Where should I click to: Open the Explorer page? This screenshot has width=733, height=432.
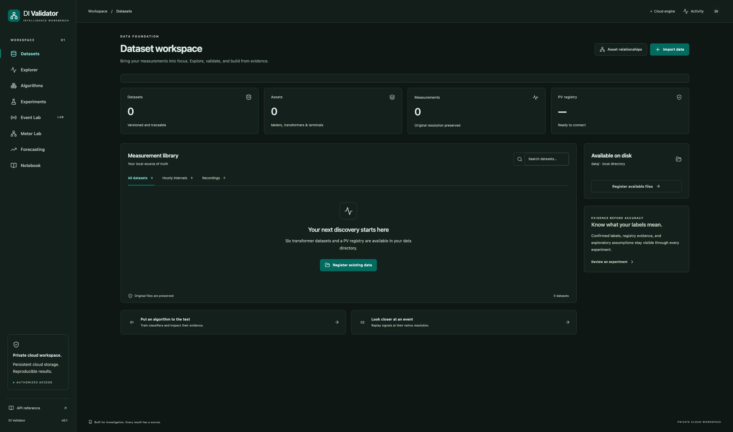[x=38, y=70]
